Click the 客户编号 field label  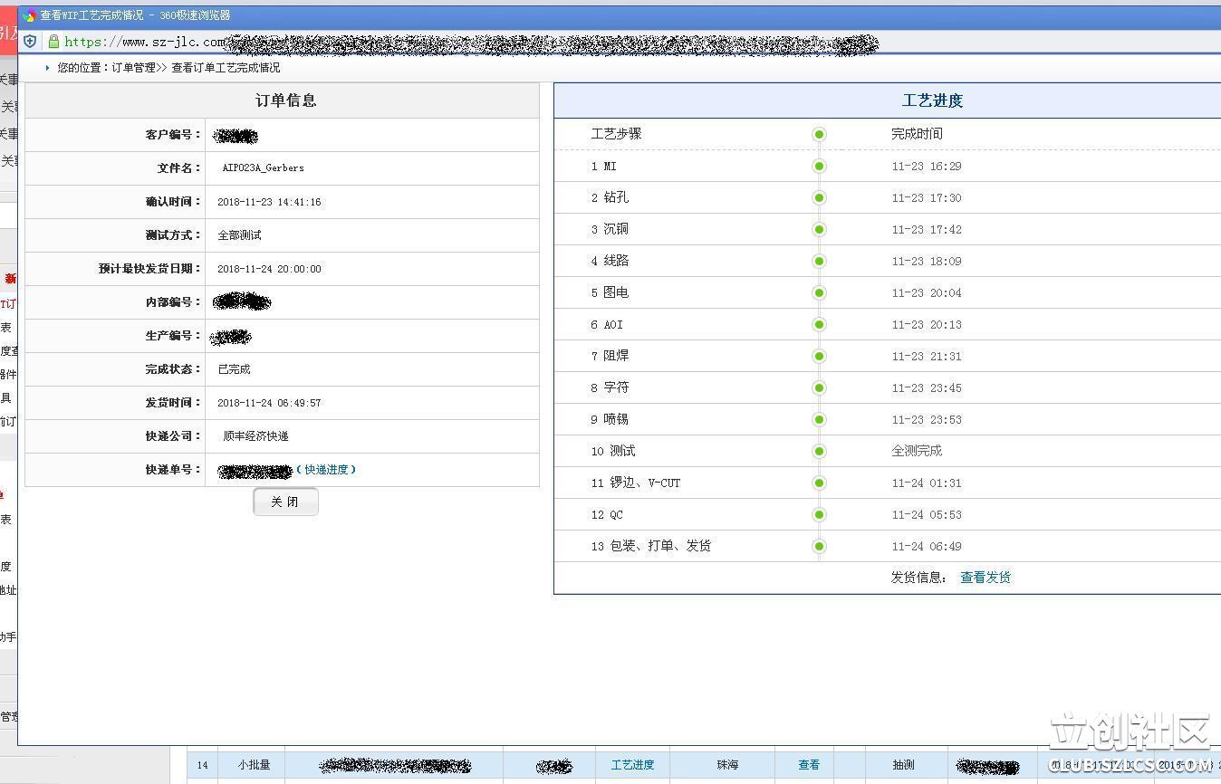173,135
